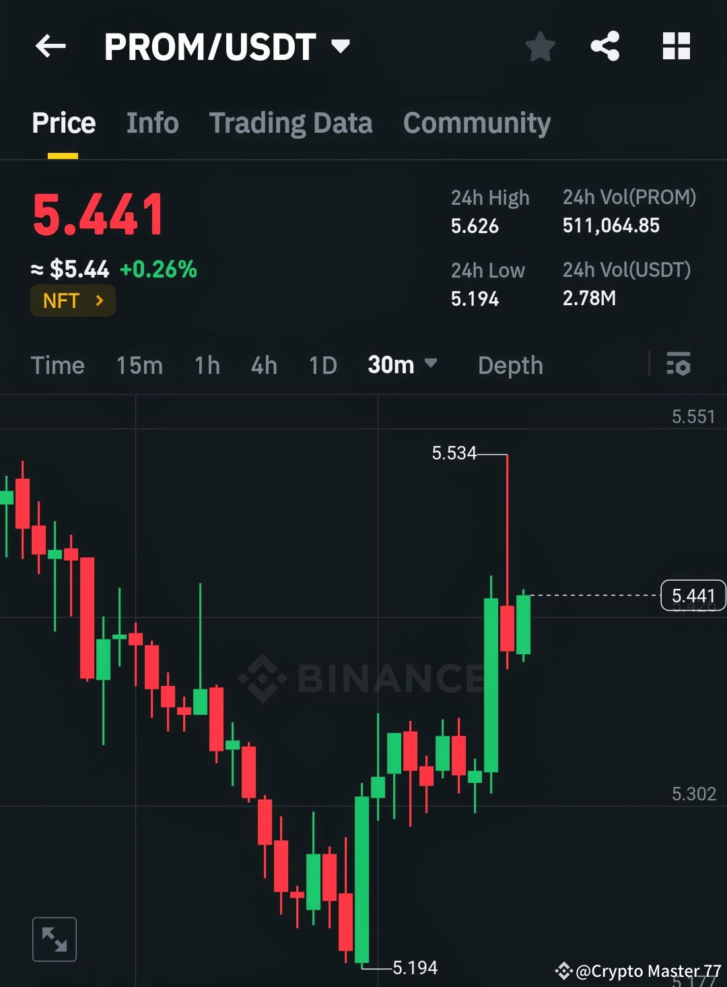
Task: Open the Community tab
Action: (x=476, y=123)
